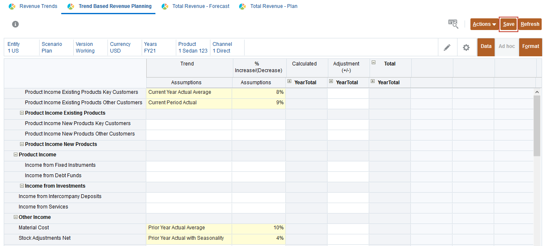545x246 pixels.
Task: Open the Actions dropdown menu
Action: [485, 24]
